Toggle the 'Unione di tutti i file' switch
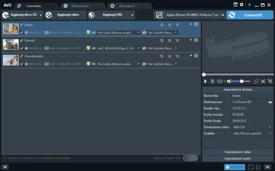Image resolution: width=275 pixels, height=171 pixels. pyautogui.click(x=191, y=158)
